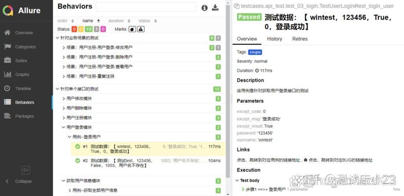
Task: Open Graphs bar chart icon
Action: pos(7,74)
